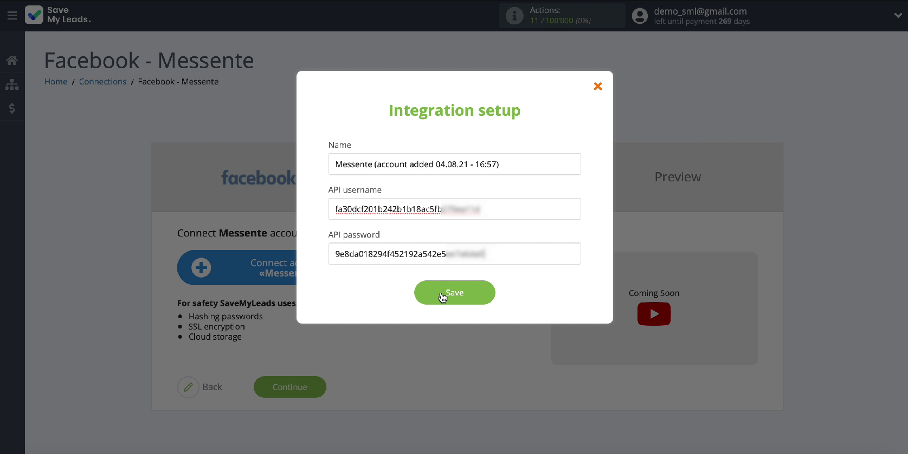Click the API username label
Image resolution: width=908 pixels, height=454 pixels.
[x=355, y=190]
